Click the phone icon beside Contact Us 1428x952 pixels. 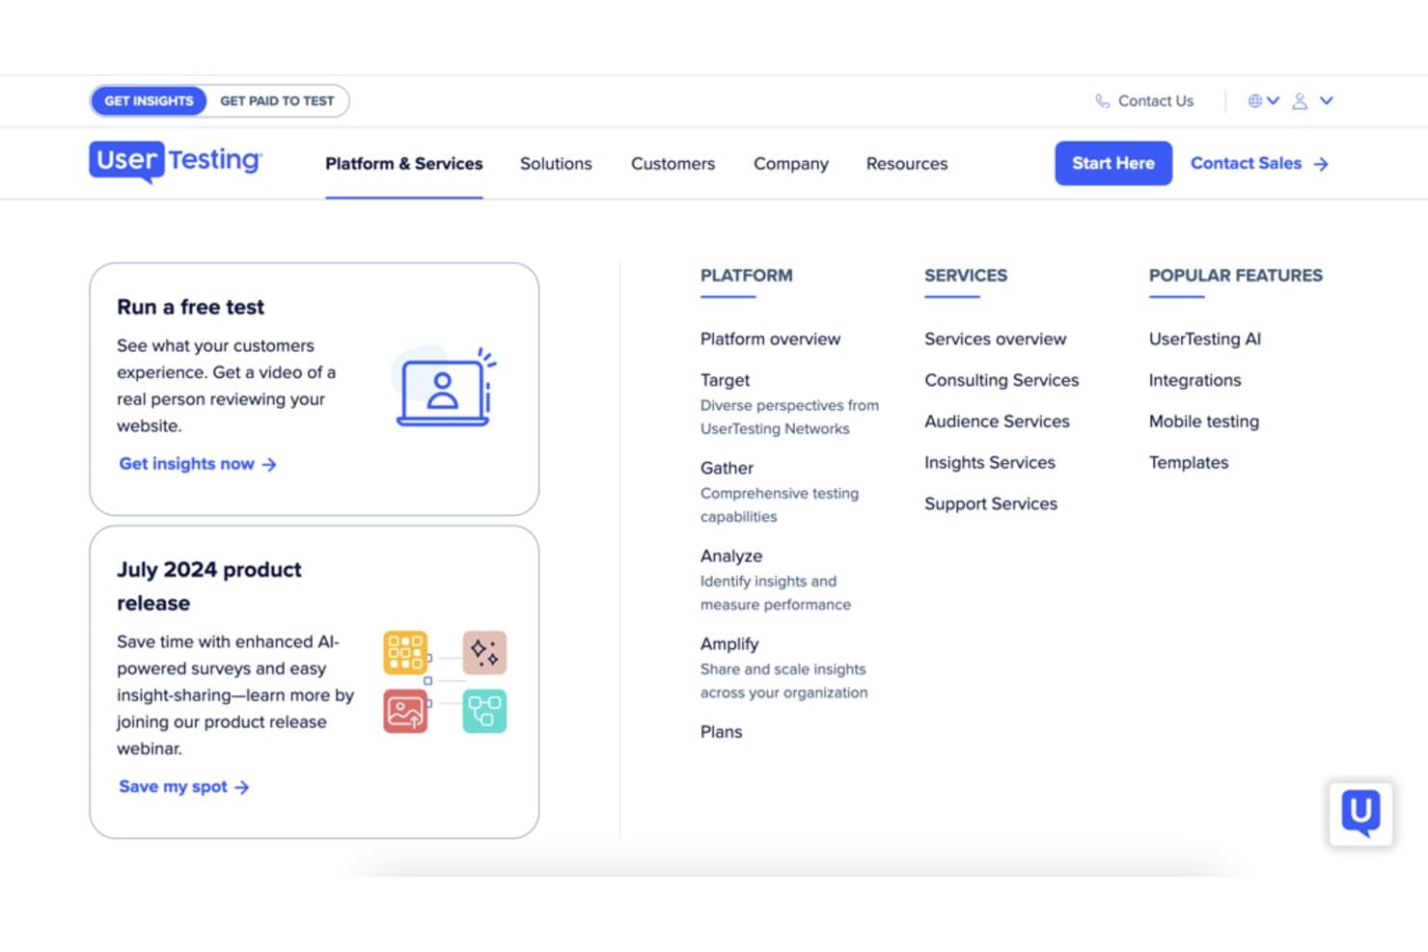click(x=1102, y=100)
